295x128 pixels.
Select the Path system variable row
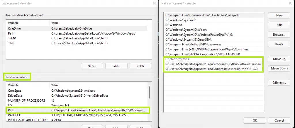click(77, 110)
